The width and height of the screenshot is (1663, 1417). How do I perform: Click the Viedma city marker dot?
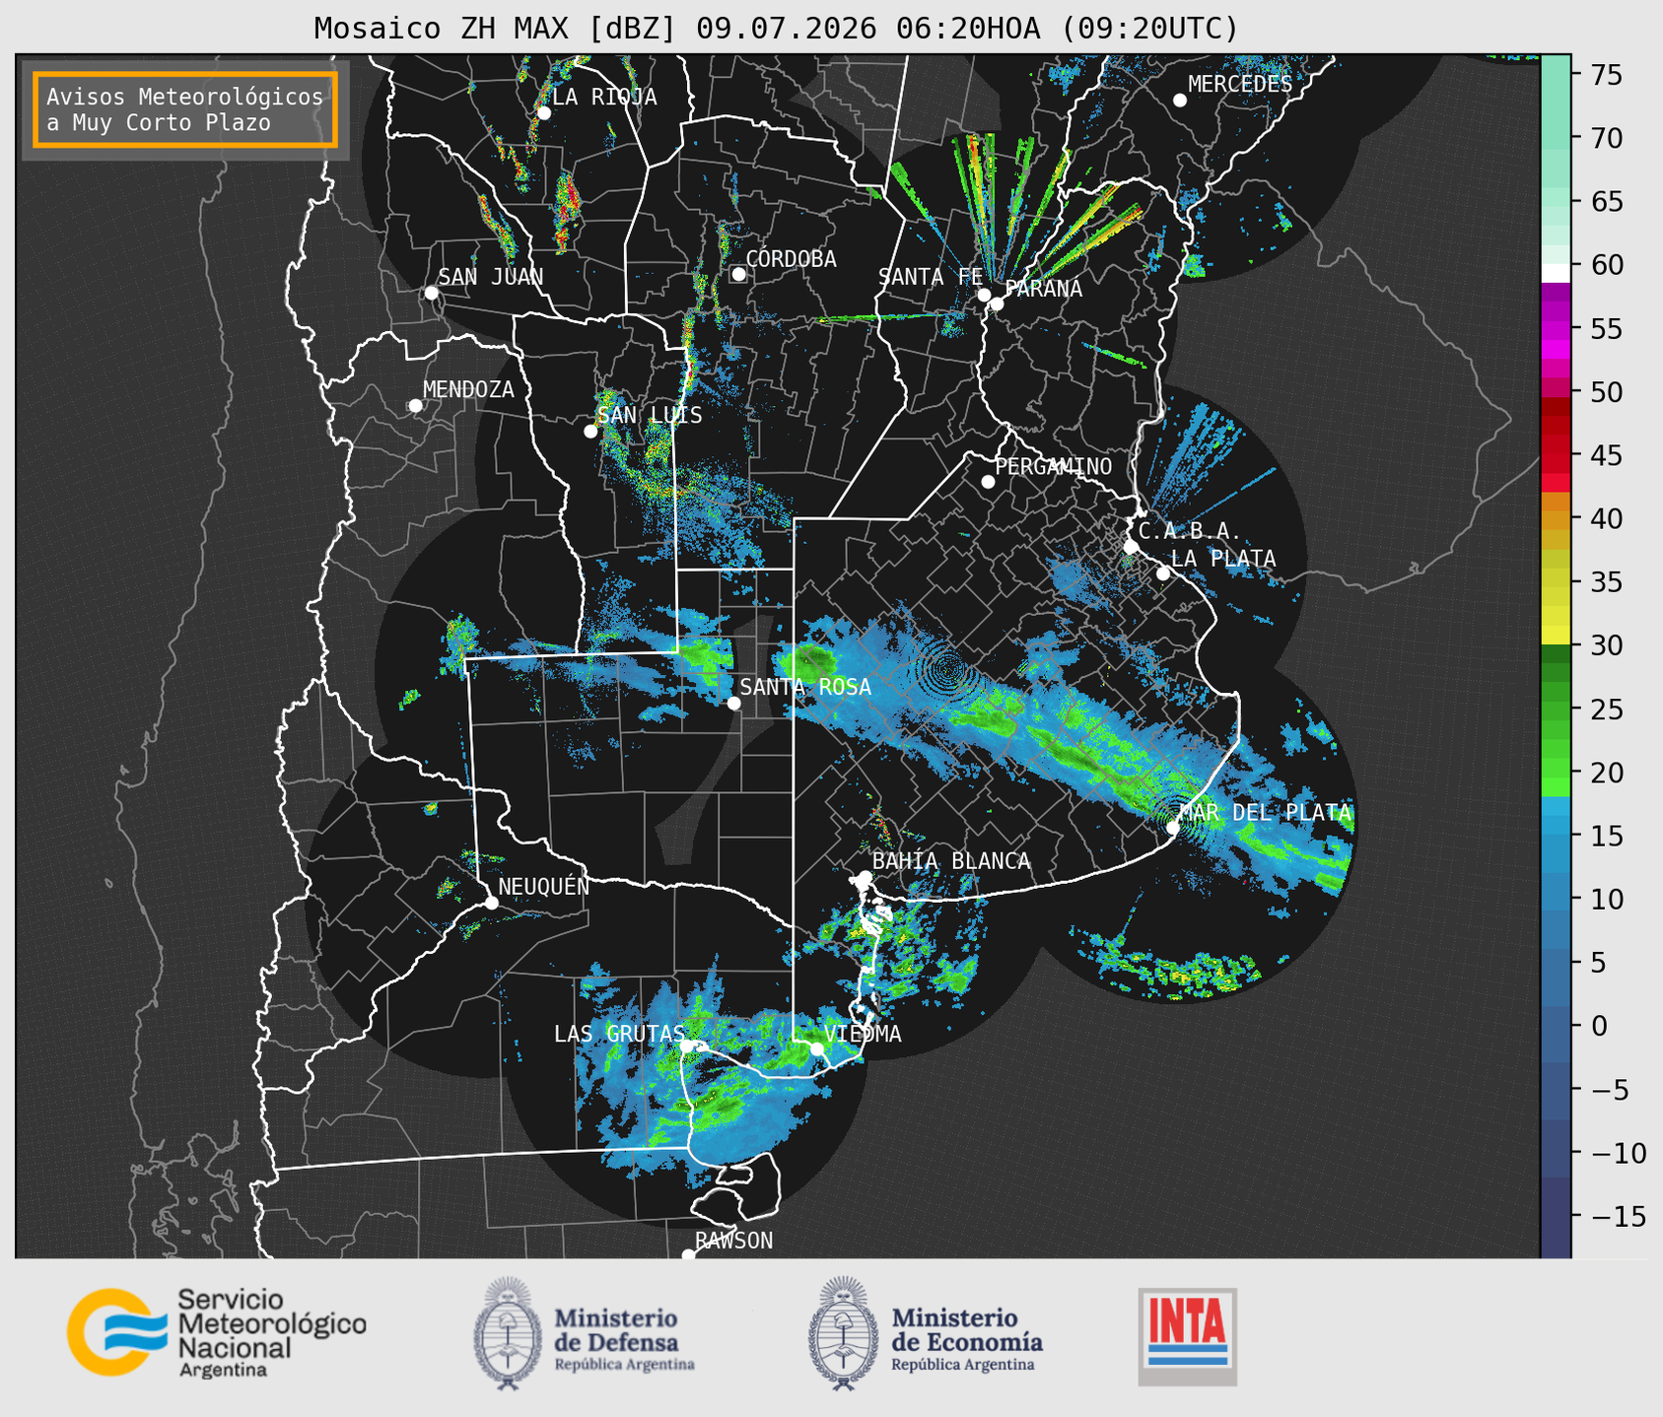coord(816,1048)
